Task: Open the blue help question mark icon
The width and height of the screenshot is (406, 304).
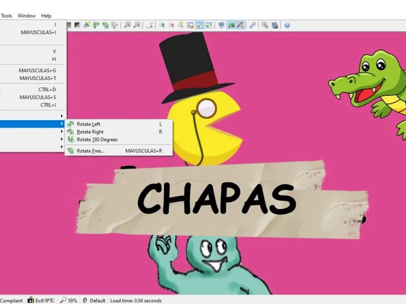Action: click(x=287, y=25)
